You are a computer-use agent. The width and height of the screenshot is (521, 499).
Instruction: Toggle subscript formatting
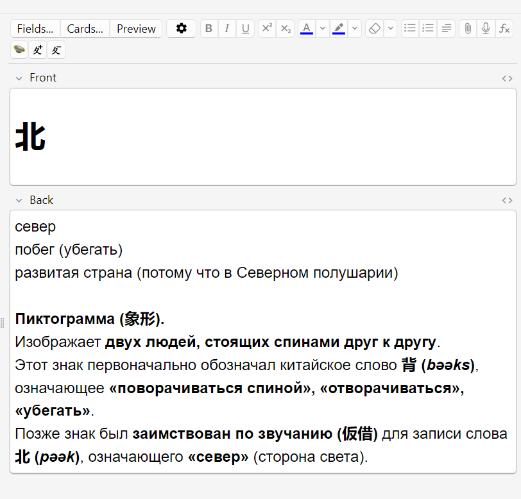point(286,29)
